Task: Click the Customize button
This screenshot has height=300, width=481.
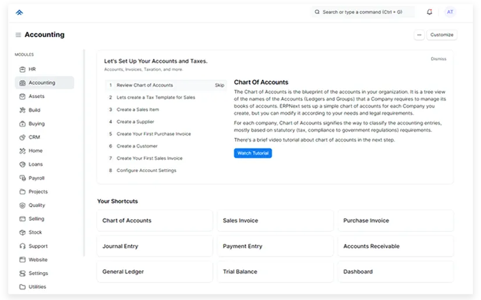Action: coord(441,35)
